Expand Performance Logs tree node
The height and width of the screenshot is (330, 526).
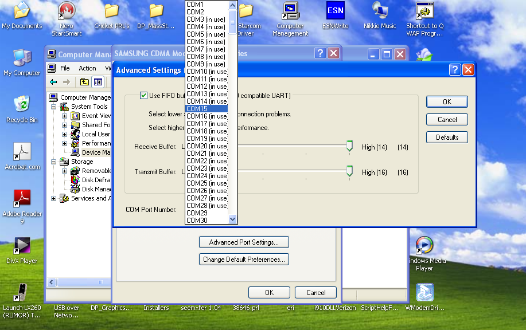pos(64,143)
